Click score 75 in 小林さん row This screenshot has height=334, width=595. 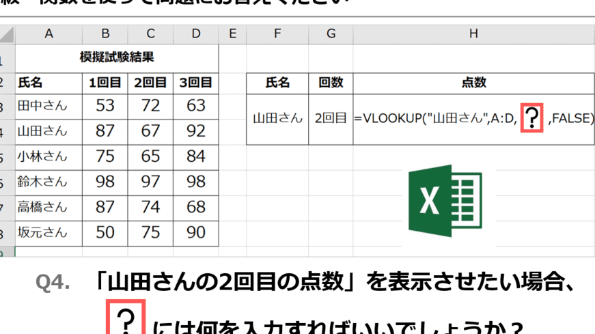click(x=105, y=158)
